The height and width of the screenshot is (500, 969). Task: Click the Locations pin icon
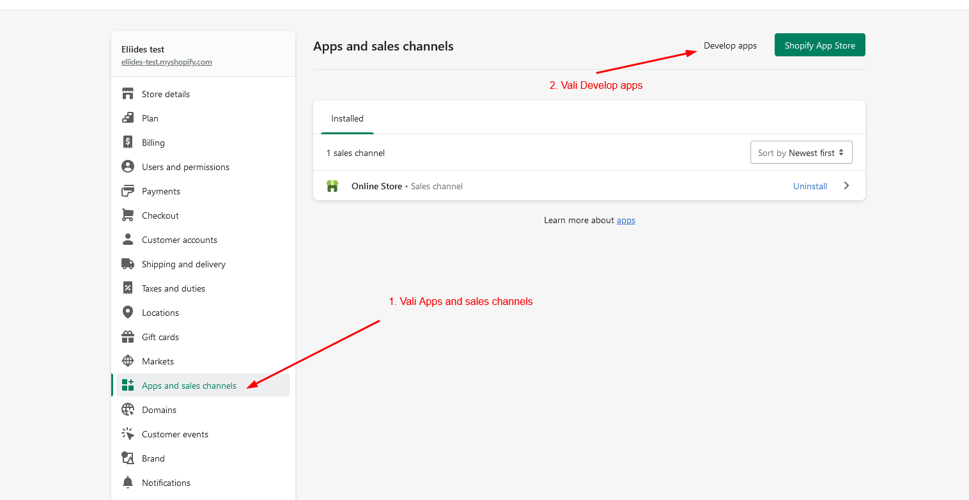click(x=128, y=313)
